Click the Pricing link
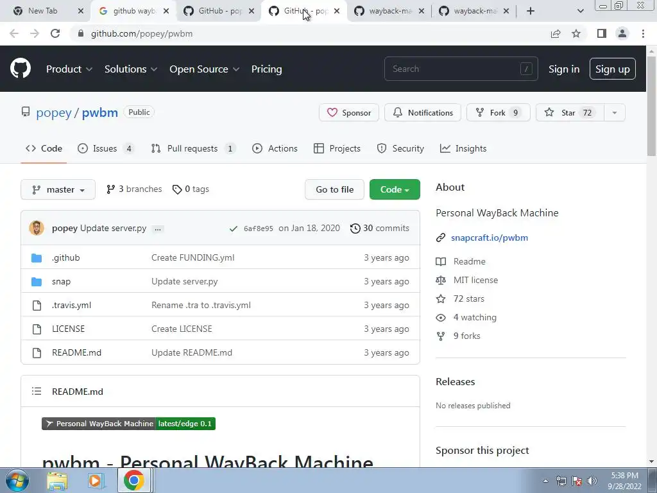 click(266, 69)
